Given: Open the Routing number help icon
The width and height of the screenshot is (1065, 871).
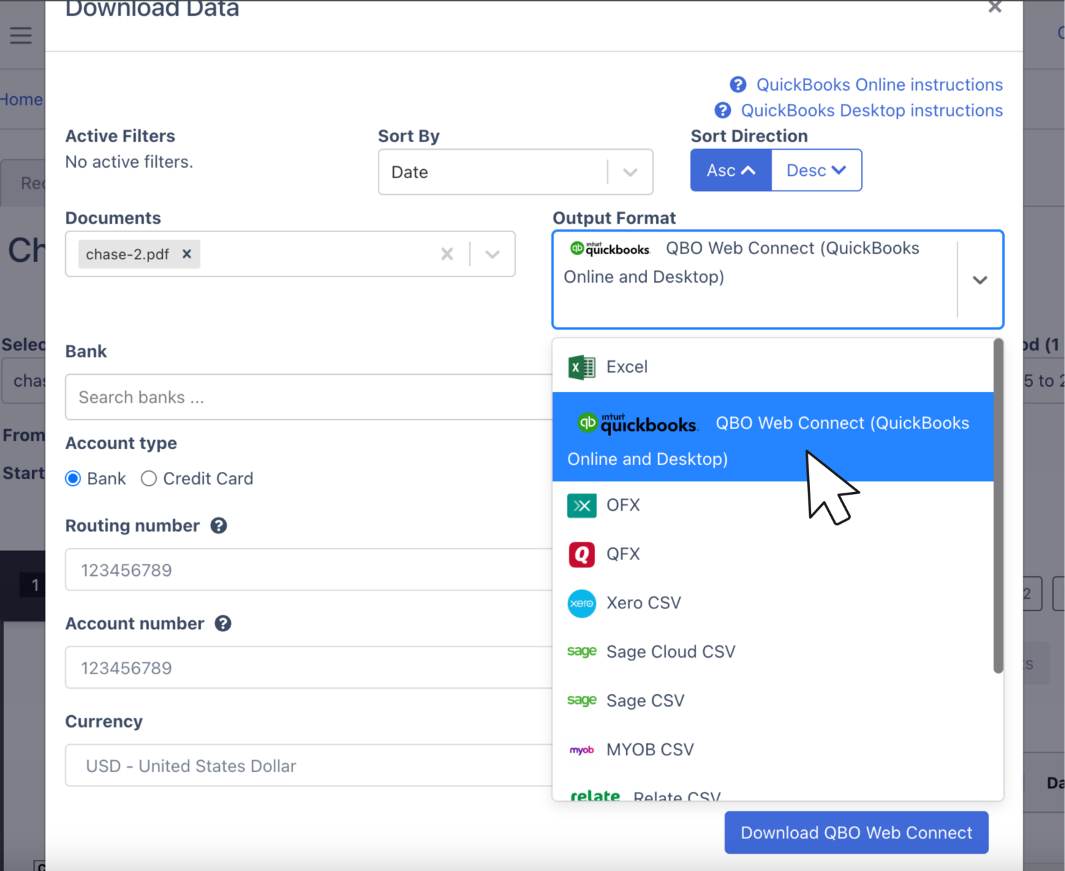Looking at the screenshot, I should [219, 526].
